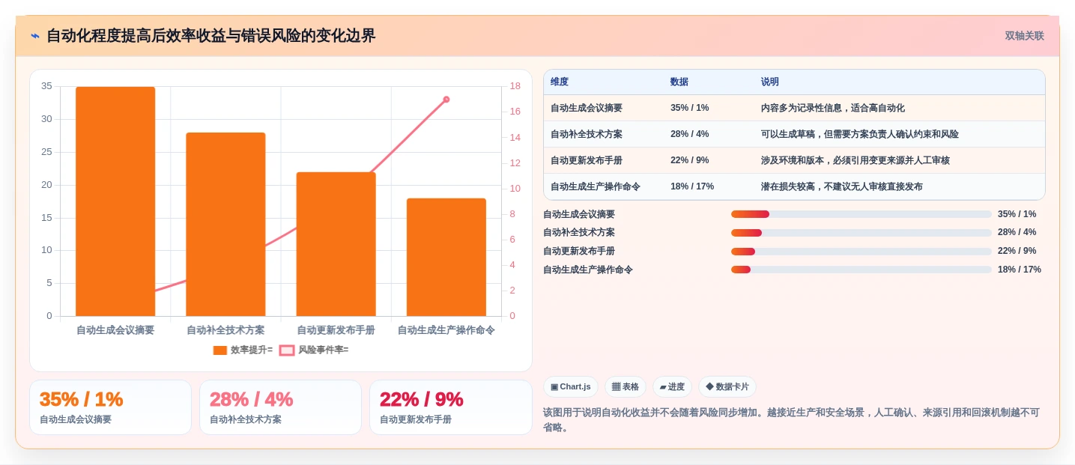
Task: Click table value 18% / 17%
Action: point(692,186)
